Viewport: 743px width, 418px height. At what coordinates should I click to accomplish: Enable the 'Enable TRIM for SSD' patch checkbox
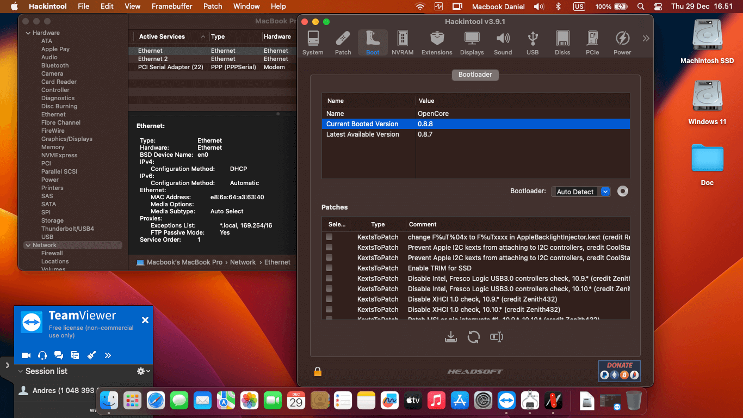[x=329, y=268]
